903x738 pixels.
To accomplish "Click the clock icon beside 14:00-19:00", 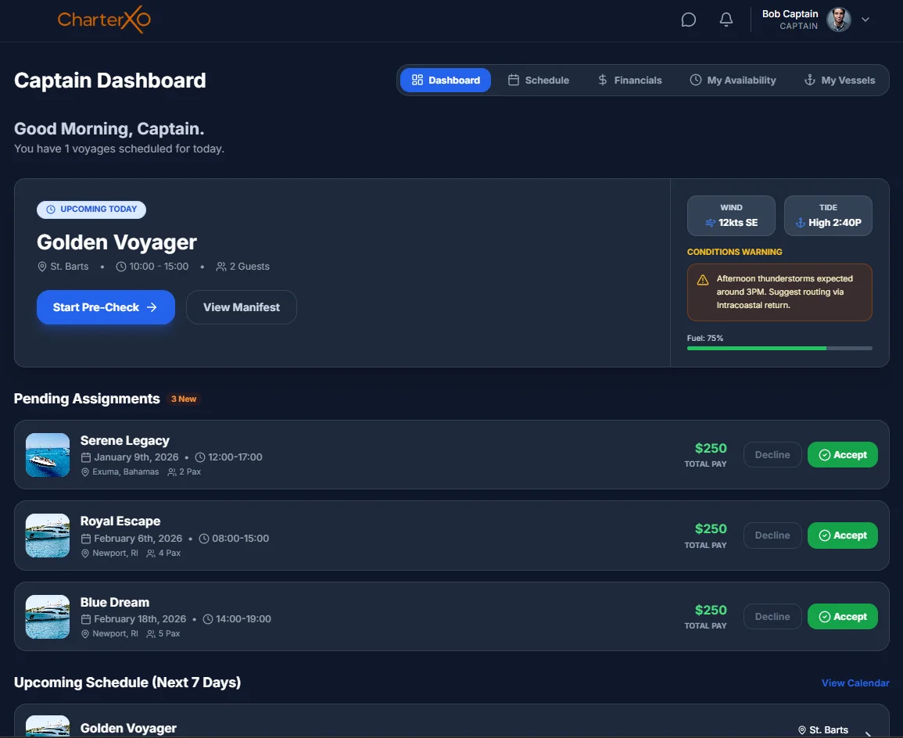I will click(208, 619).
